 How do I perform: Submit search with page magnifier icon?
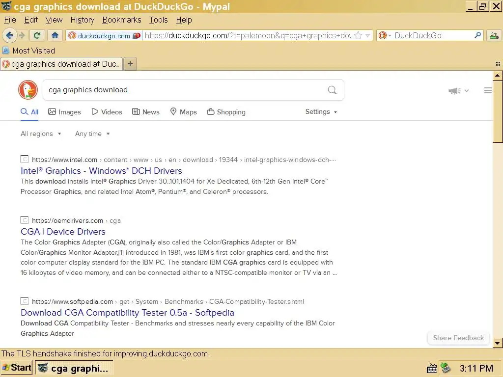332,90
